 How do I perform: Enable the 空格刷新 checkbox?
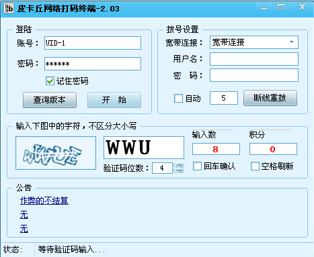[255, 166]
